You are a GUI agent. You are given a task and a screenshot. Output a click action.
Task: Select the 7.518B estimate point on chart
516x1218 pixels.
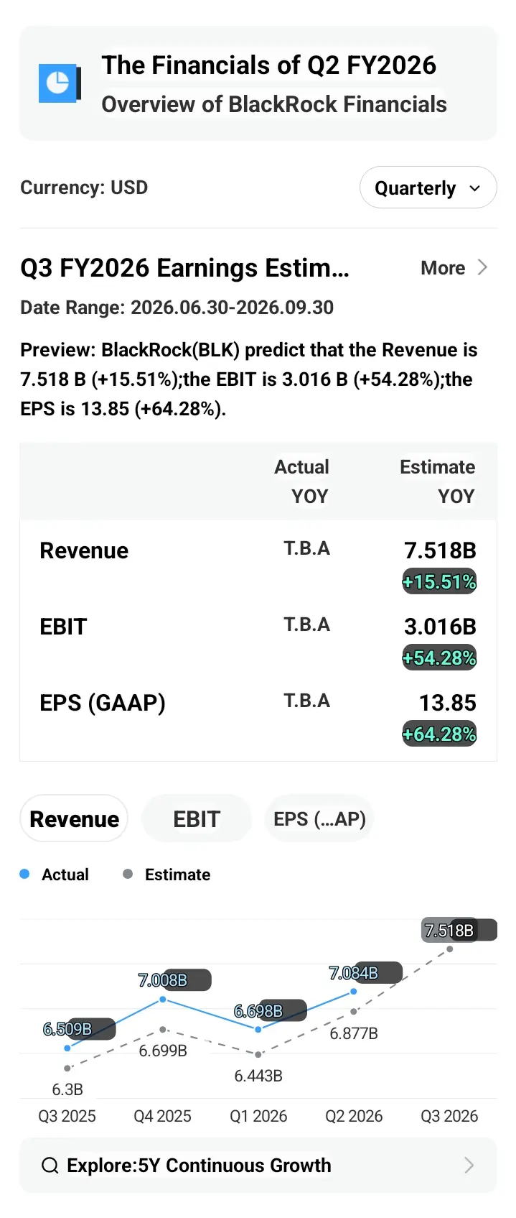pyautogui.click(x=450, y=949)
